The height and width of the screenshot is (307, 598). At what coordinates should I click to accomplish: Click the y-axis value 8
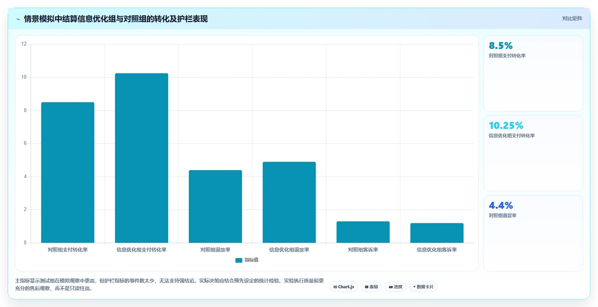(25, 110)
